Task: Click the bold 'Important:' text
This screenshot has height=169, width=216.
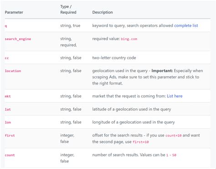Action: [162, 71]
